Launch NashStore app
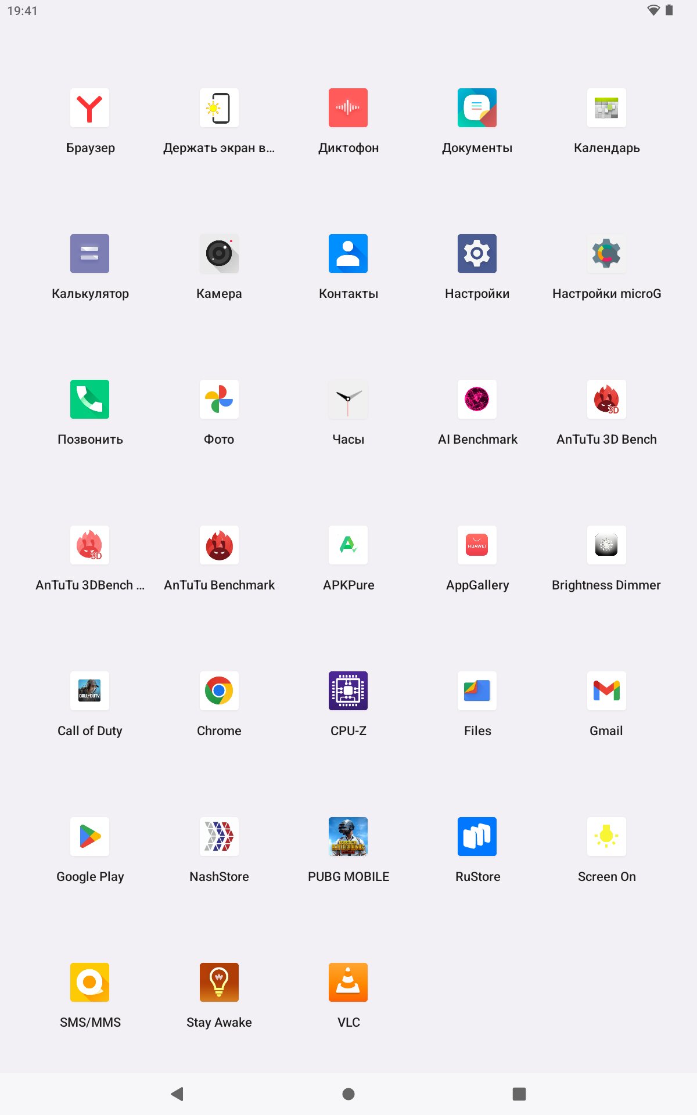Viewport: 697px width, 1115px height. tap(219, 837)
